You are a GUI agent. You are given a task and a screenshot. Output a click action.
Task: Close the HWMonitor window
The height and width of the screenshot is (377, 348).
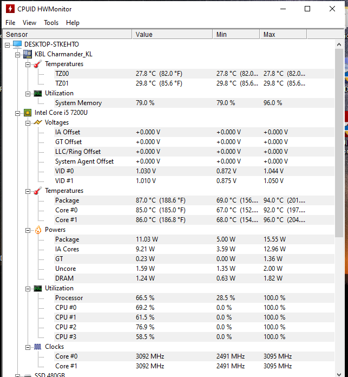(x=332, y=9)
